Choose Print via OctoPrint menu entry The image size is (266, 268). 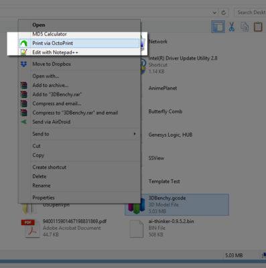click(x=79, y=43)
